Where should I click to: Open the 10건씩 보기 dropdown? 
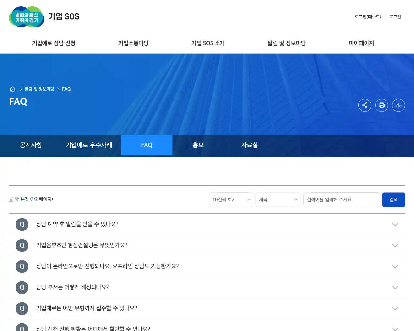coord(231,199)
